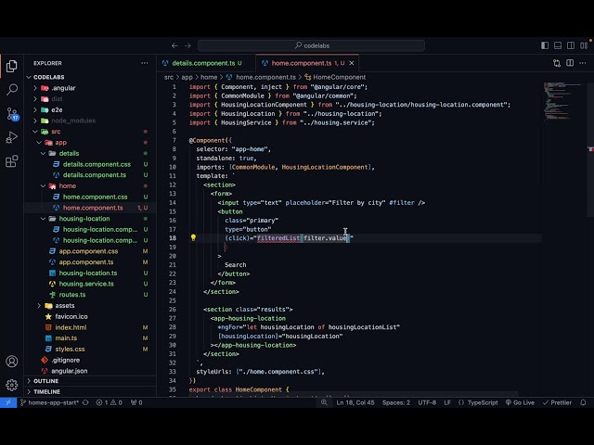Open index.html file
Screen dimensions: 594x445
tap(91, 327)
